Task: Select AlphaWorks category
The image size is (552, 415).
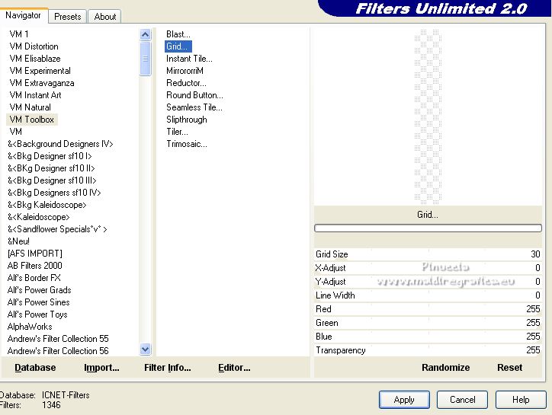Action: [30, 327]
